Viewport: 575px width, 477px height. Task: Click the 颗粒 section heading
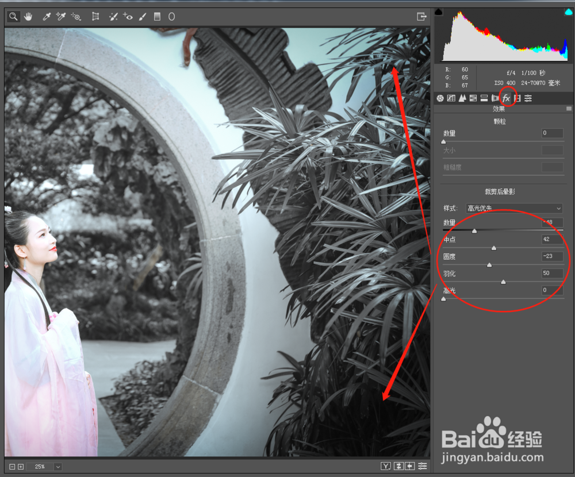(500, 121)
